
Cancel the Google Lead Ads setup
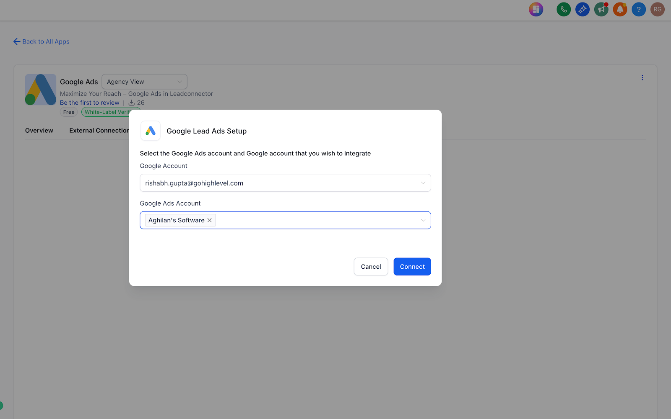(x=371, y=267)
